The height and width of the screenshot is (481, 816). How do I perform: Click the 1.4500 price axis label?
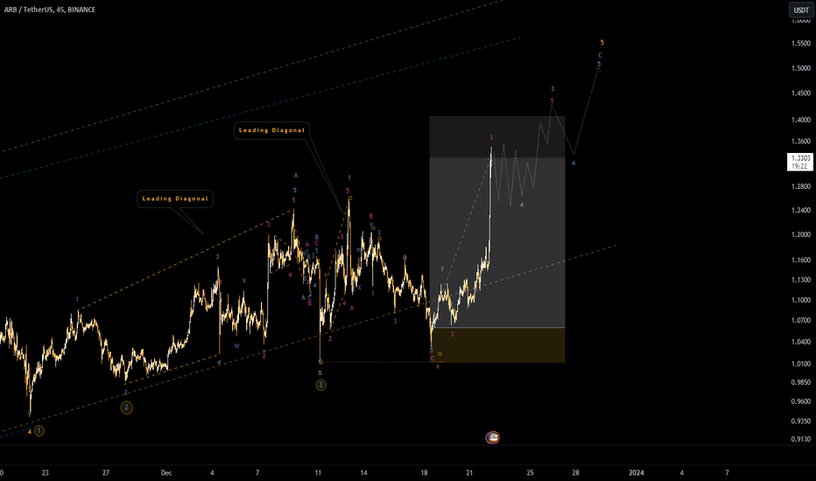801,94
